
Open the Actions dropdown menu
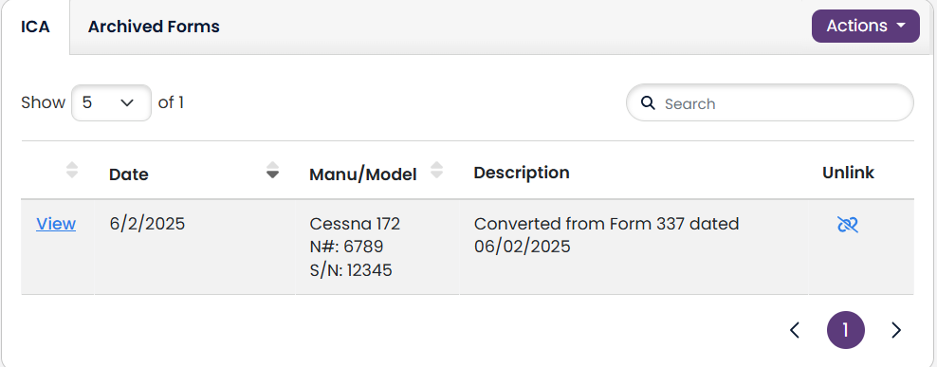[x=865, y=27]
